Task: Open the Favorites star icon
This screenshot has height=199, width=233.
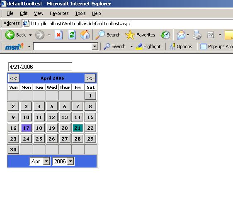Action: tap(130, 35)
